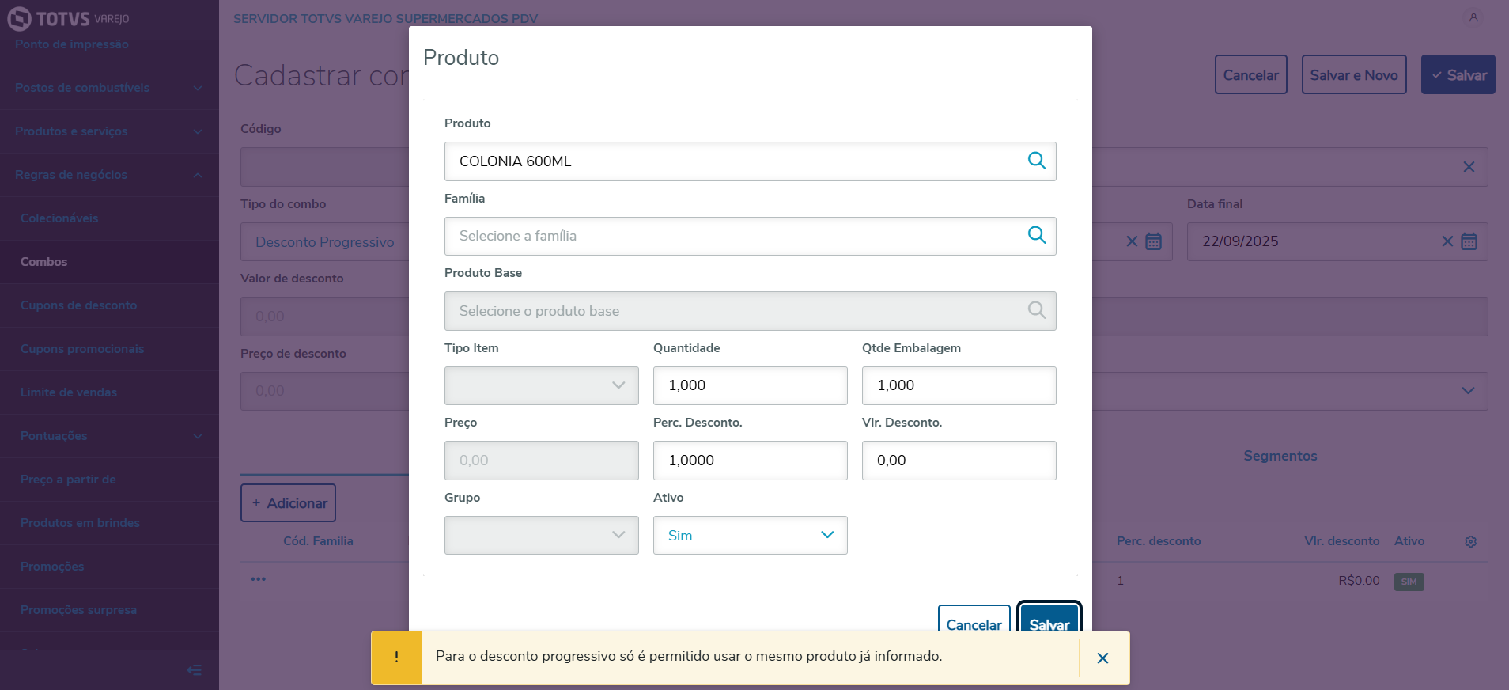
Task: Click table column settings gear icon
Action: pyautogui.click(x=1470, y=541)
